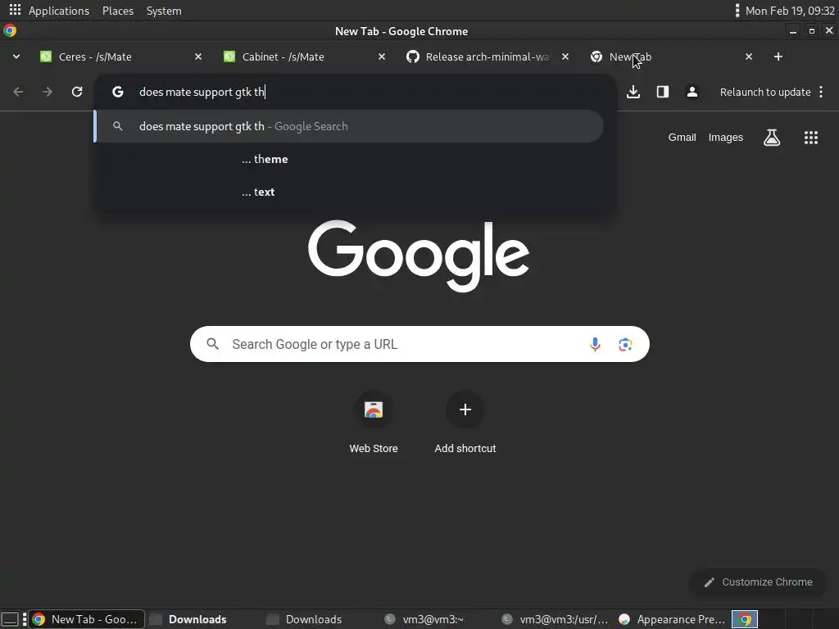This screenshot has width=839, height=629.
Task: Open the tab search chevron in Chrome
Action: pyautogui.click(x=16, y=57)
